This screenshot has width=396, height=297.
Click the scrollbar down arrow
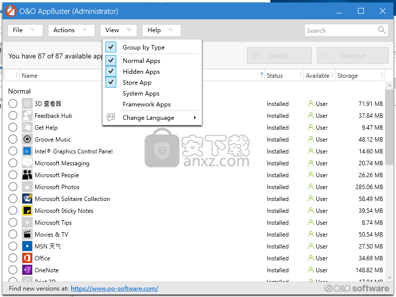390,277
